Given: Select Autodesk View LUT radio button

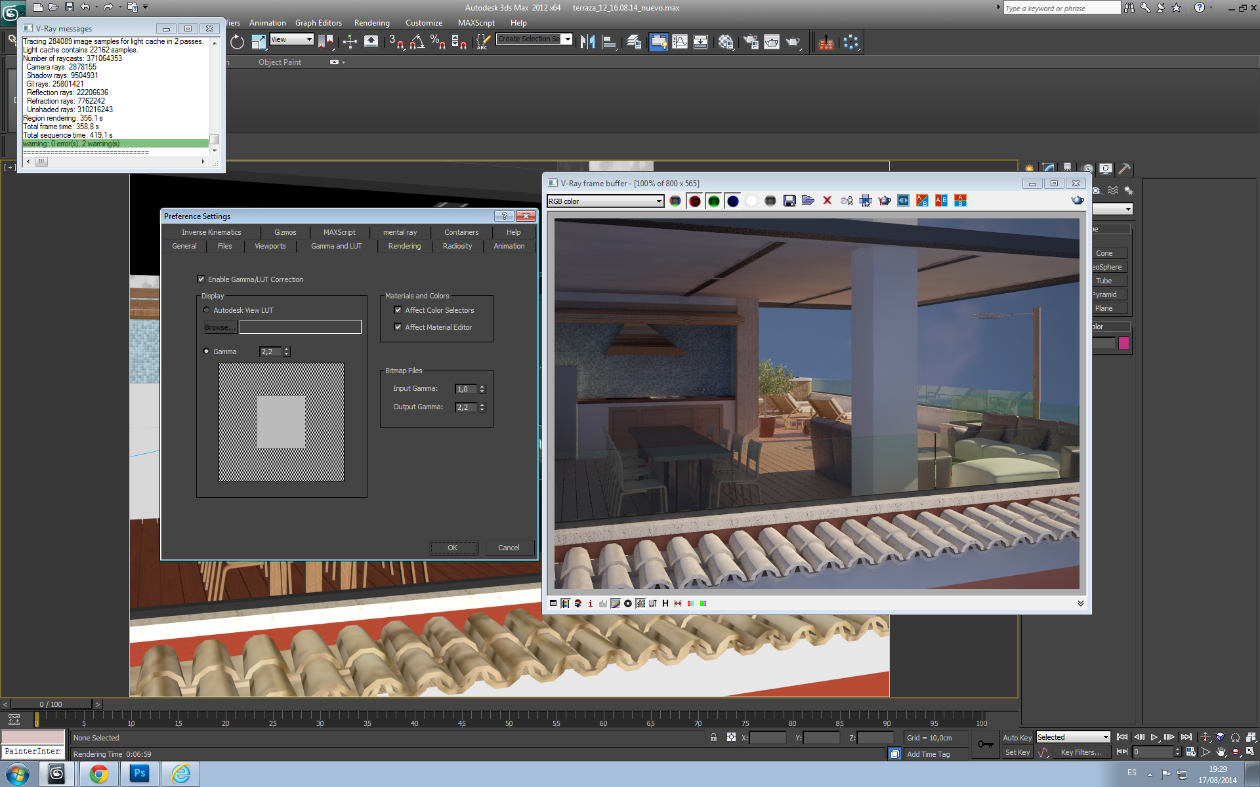Looking at the screenshot, I should tap(206, 310).
